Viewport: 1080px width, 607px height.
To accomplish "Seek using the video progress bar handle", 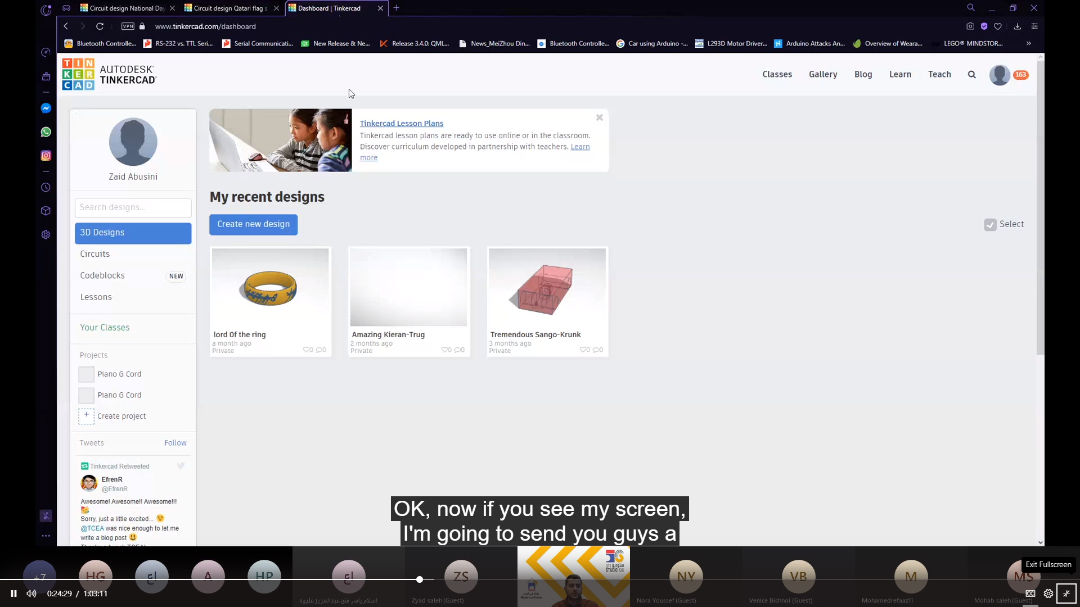I will click(420, 579).
